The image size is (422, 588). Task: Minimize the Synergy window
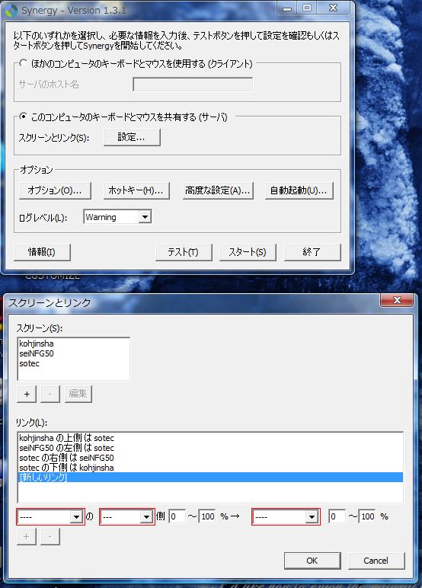tap(287, 8)
